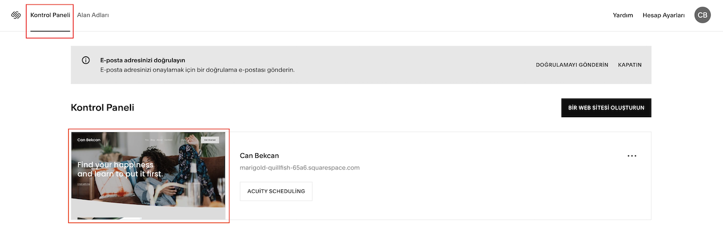Click 'Find your happiness' headline in preview

[x=116, y=165]
